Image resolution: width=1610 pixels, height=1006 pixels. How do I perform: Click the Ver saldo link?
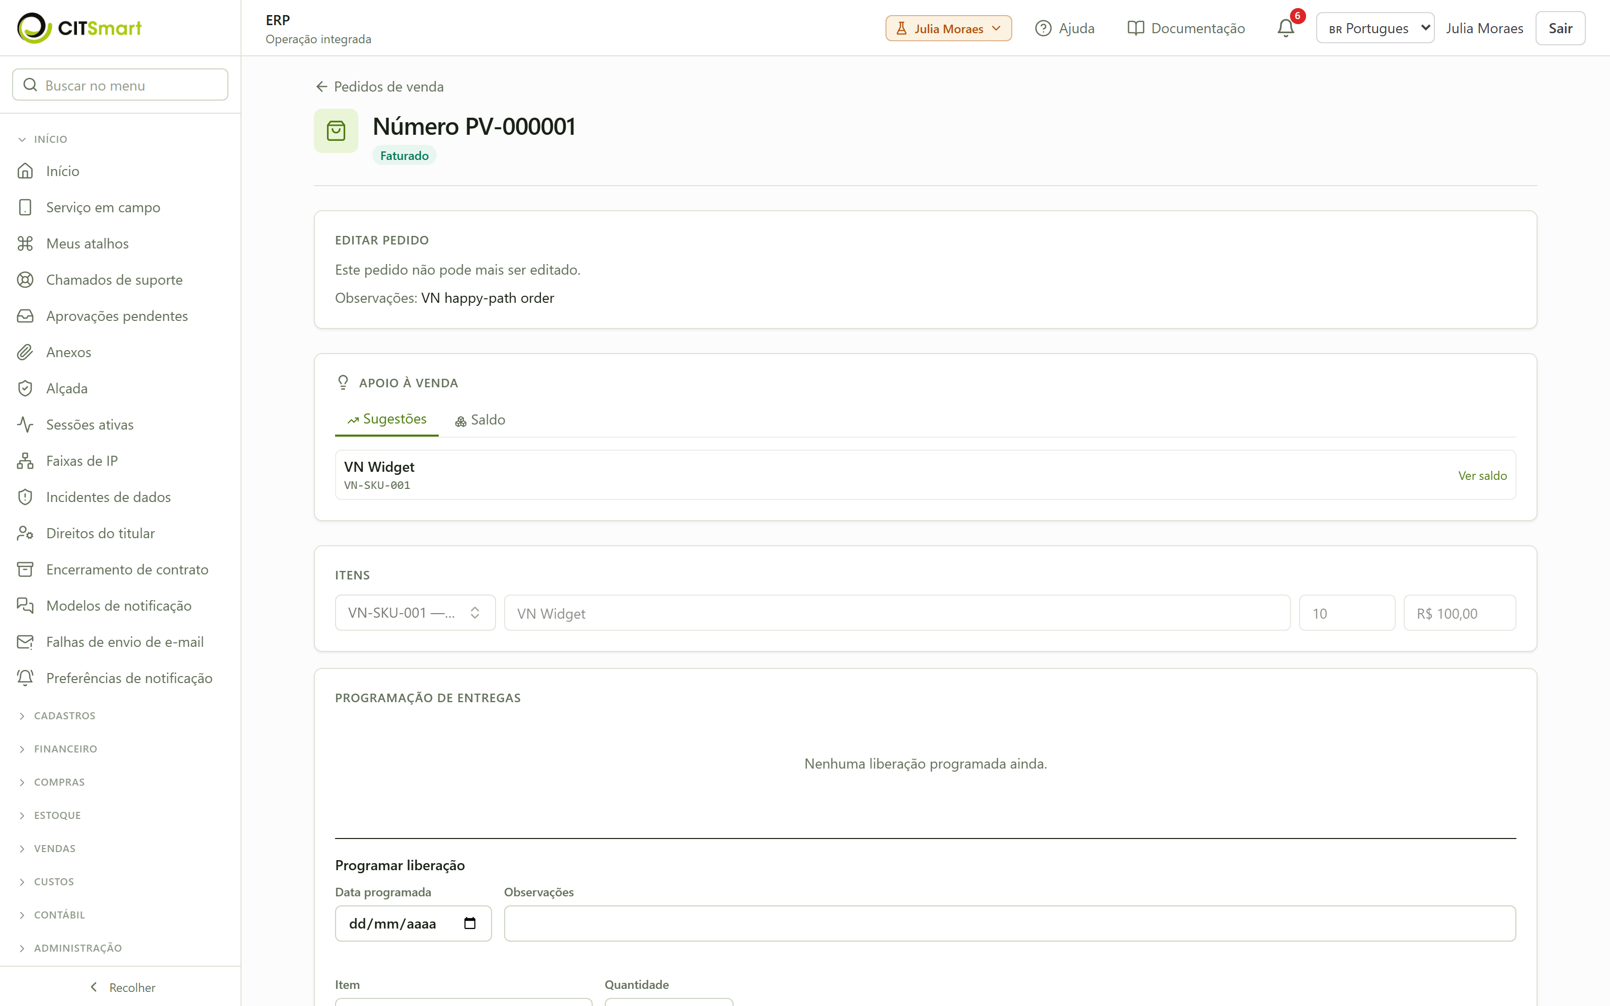1482,475
